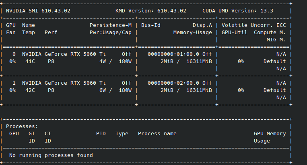Click the 6W / 180W power reading
This screenshot has height=165, width=307.
click(x=115, y=90)
